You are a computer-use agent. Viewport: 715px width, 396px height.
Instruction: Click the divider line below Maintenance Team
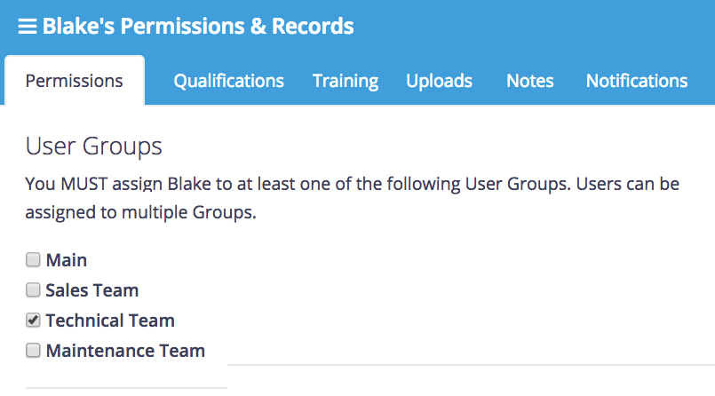(471, 365)
